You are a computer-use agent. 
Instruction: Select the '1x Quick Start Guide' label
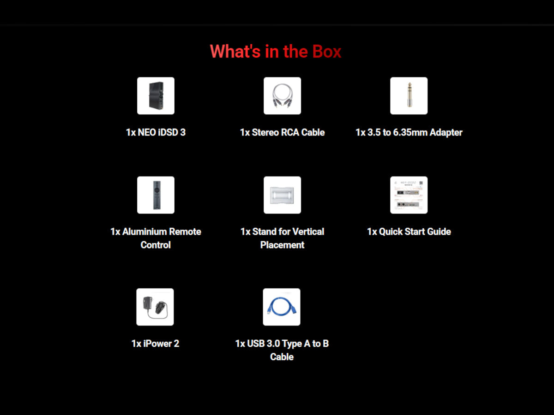409,231
